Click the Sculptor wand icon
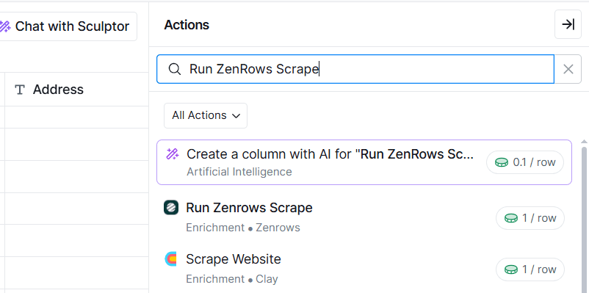 pyautogui.click(x=5, y=26)
